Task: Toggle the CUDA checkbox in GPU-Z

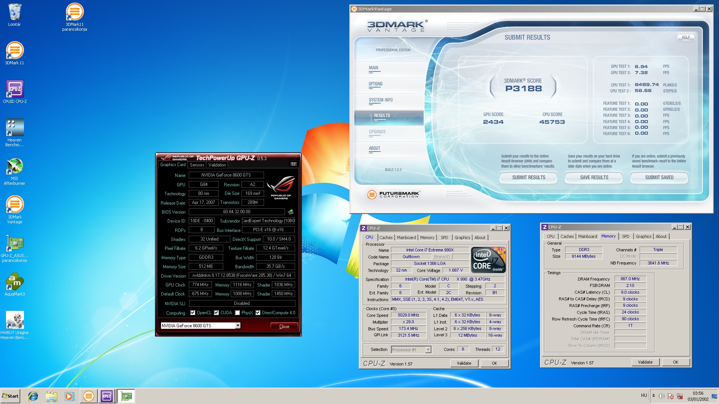Action: click(x=216, y=313)
